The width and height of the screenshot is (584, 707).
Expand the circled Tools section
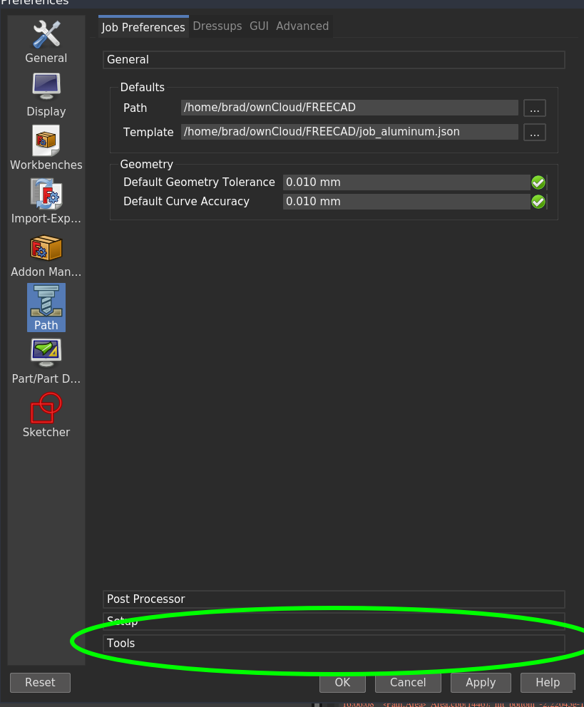[333, 643]
